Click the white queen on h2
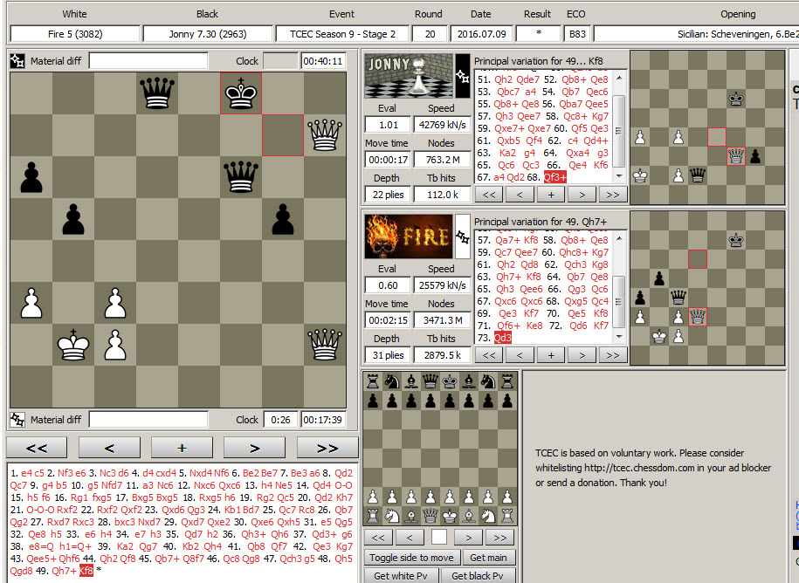Screen dimensions: 799x583 (x=325, y=345)
